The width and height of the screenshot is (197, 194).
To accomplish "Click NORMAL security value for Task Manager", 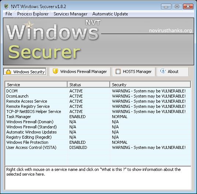I will (120, 117).
